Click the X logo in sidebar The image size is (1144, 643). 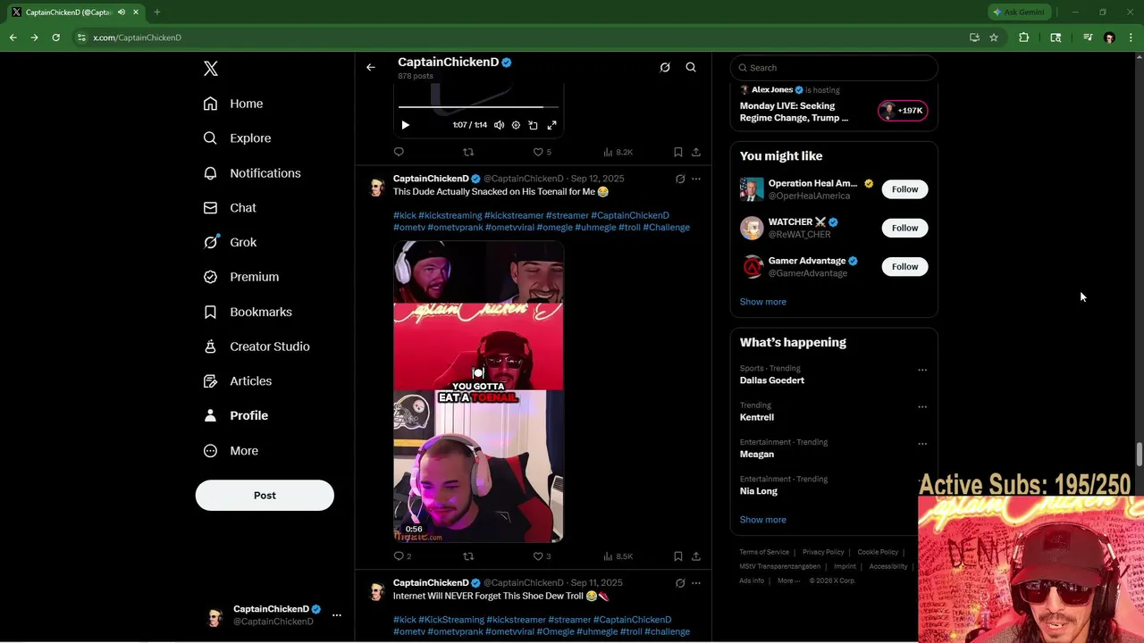pyautogui.click(x=210, y=69)
